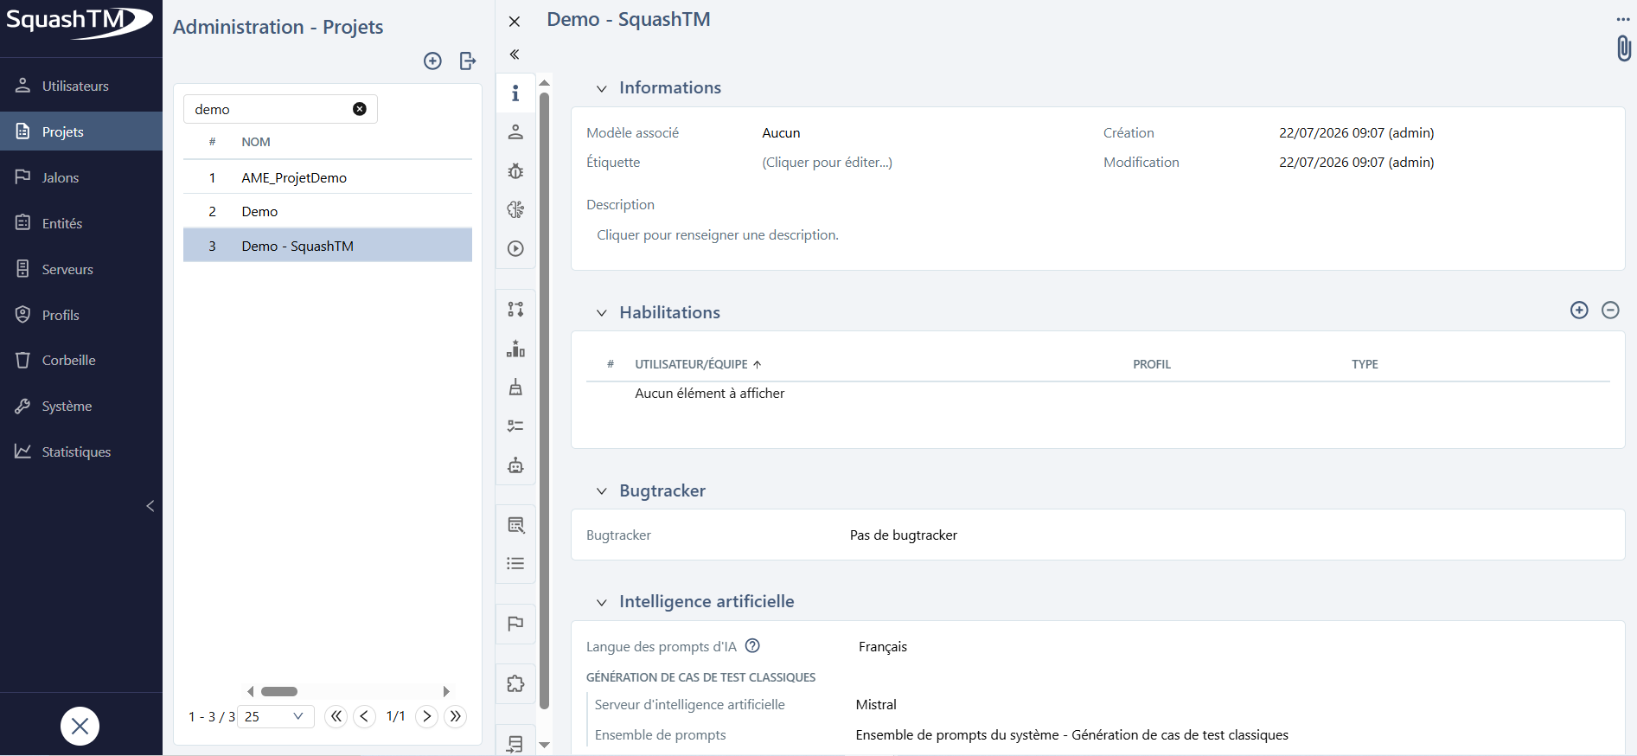This screenshot has height=756, width=1637.
Task: Select the Demo project row
Action: (328, 211)
